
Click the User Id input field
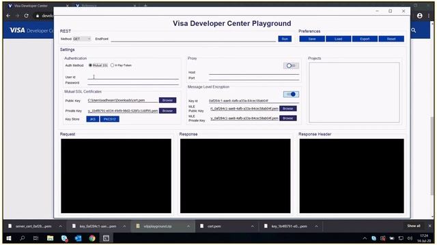(x=133, y=77)
